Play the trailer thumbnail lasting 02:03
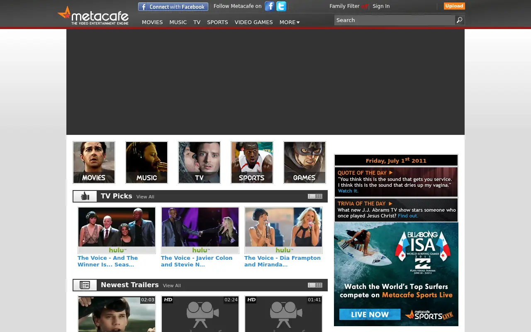The image size is (531, 332). coord(117,314)
